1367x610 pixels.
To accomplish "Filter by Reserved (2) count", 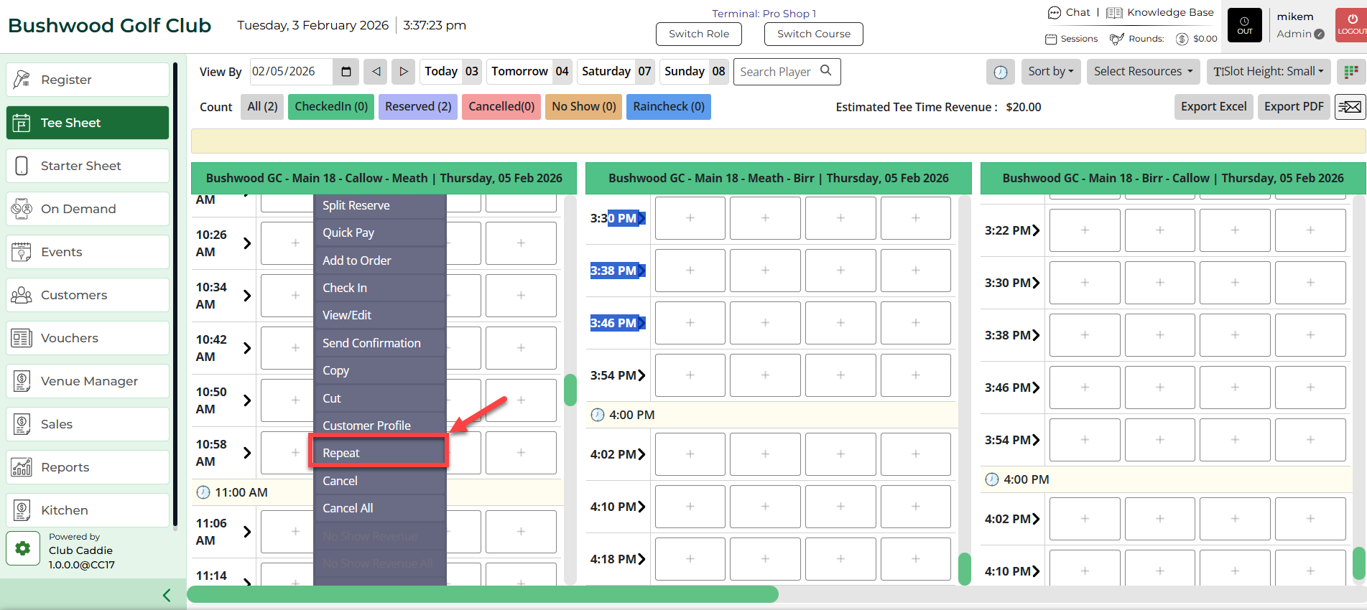I will 418,107.
